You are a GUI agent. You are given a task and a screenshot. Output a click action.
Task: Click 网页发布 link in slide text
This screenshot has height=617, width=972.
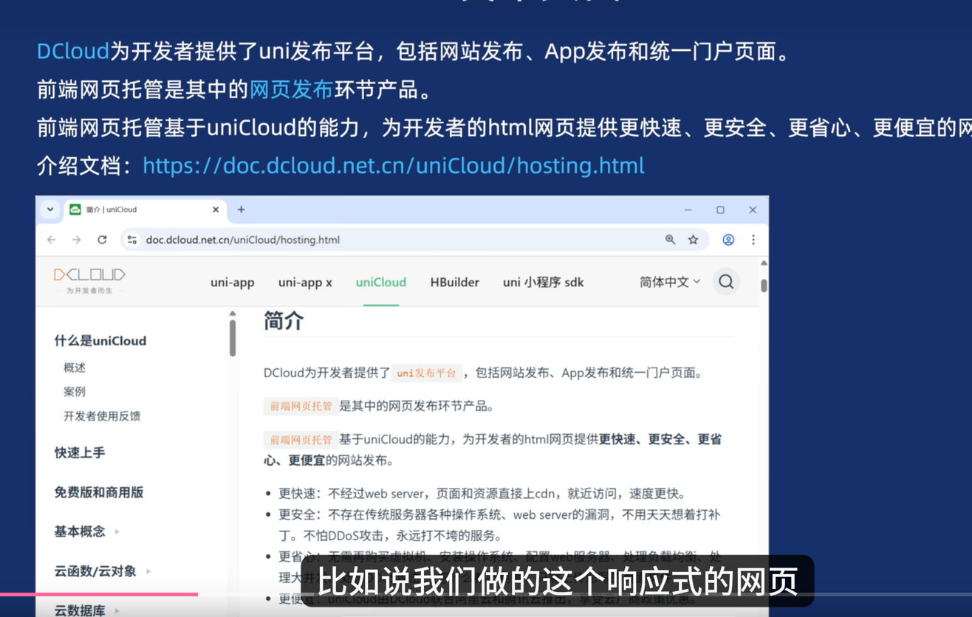292,90
